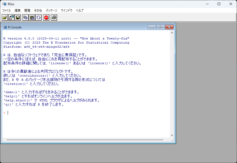The height and width of the screenshot is (163, 237).
Task: Hit the red STOP computation icon
Action: coord(46,18)
